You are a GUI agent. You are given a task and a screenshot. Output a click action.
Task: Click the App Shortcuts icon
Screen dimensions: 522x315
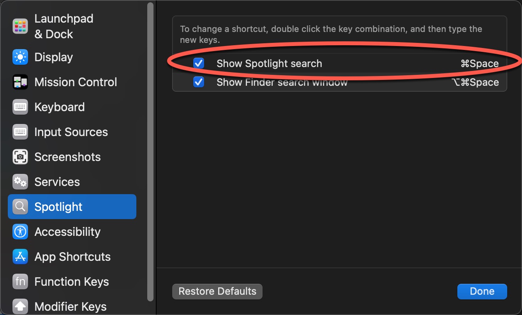(x=19, y=257)
